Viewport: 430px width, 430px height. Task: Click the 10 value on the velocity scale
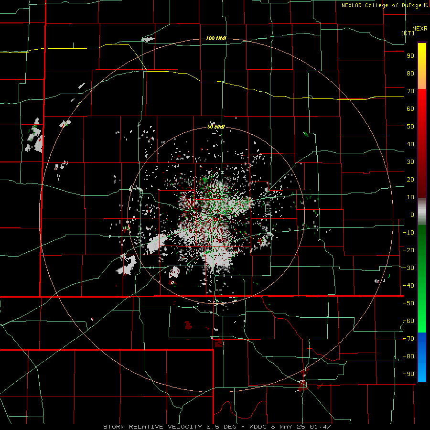click(x=410, y=197)
